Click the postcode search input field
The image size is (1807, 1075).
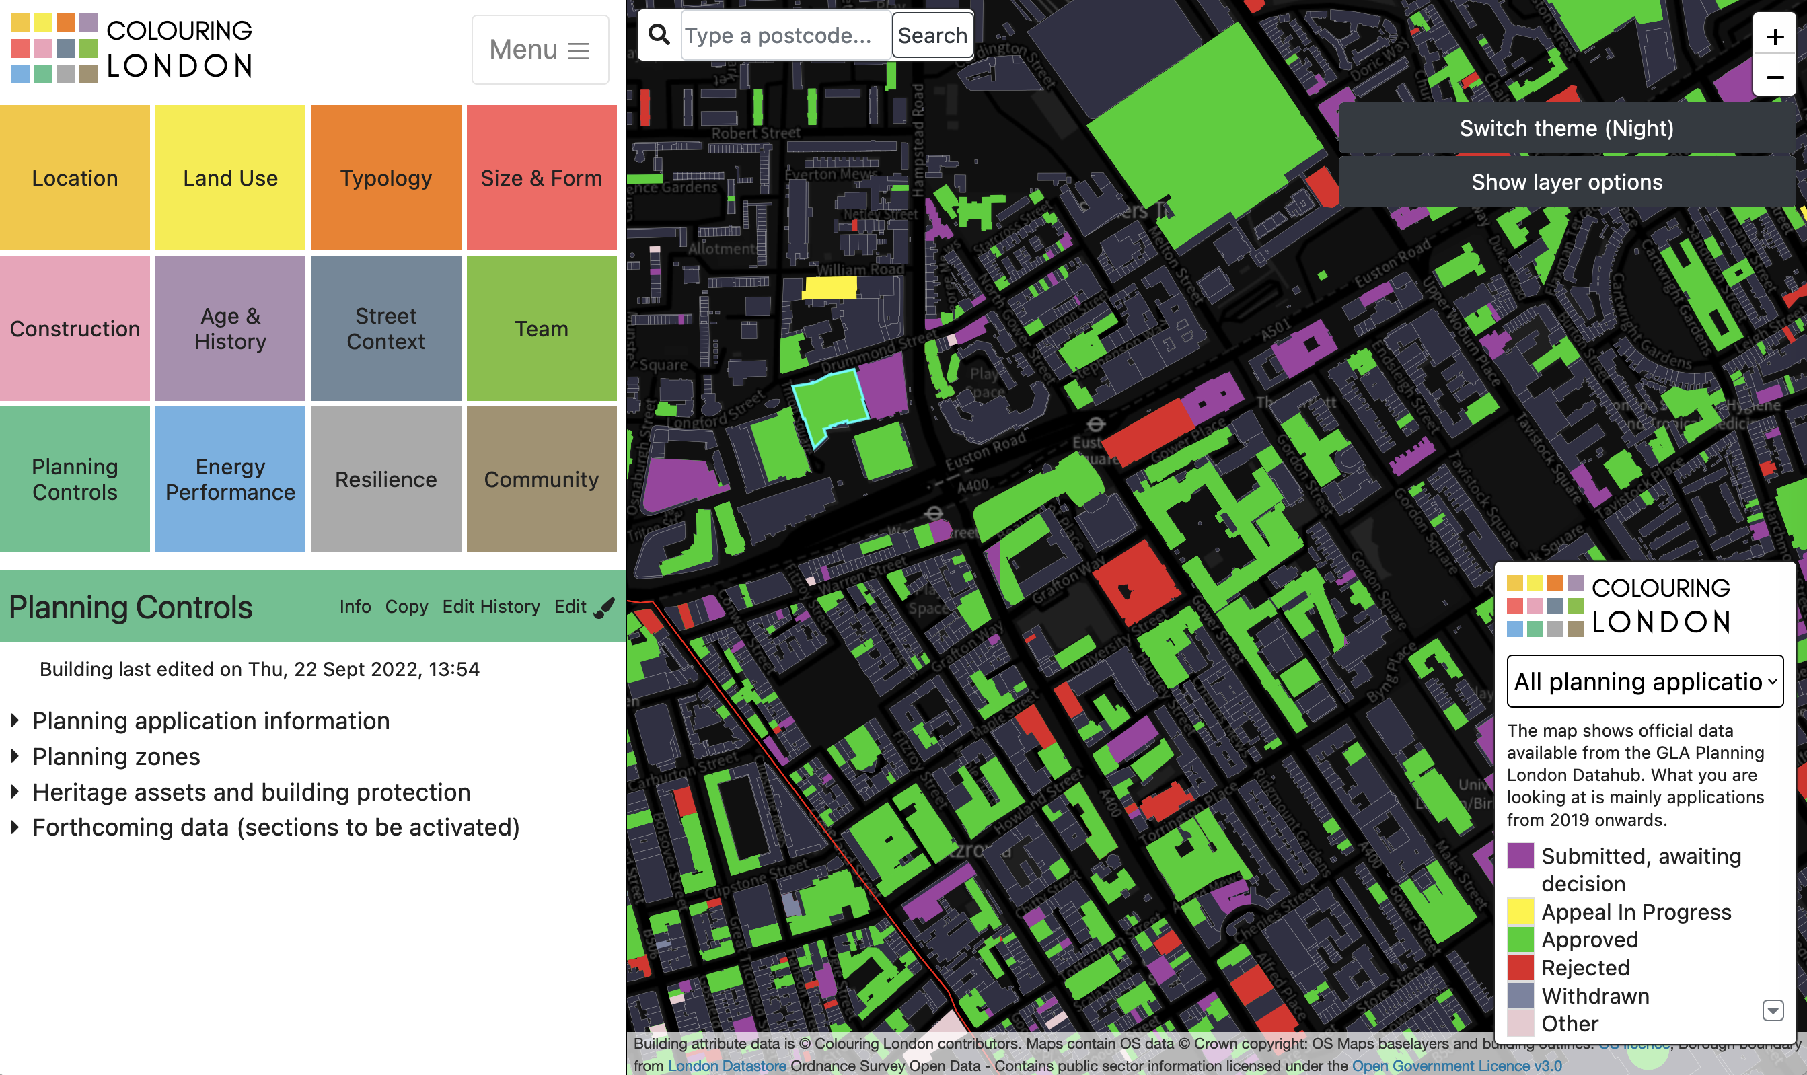(785, 34)
